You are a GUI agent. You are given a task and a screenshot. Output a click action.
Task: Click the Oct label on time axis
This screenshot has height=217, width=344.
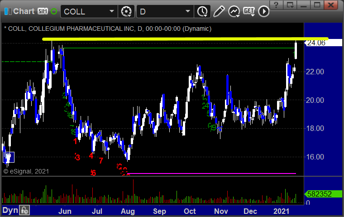click(x=190, y=211)
